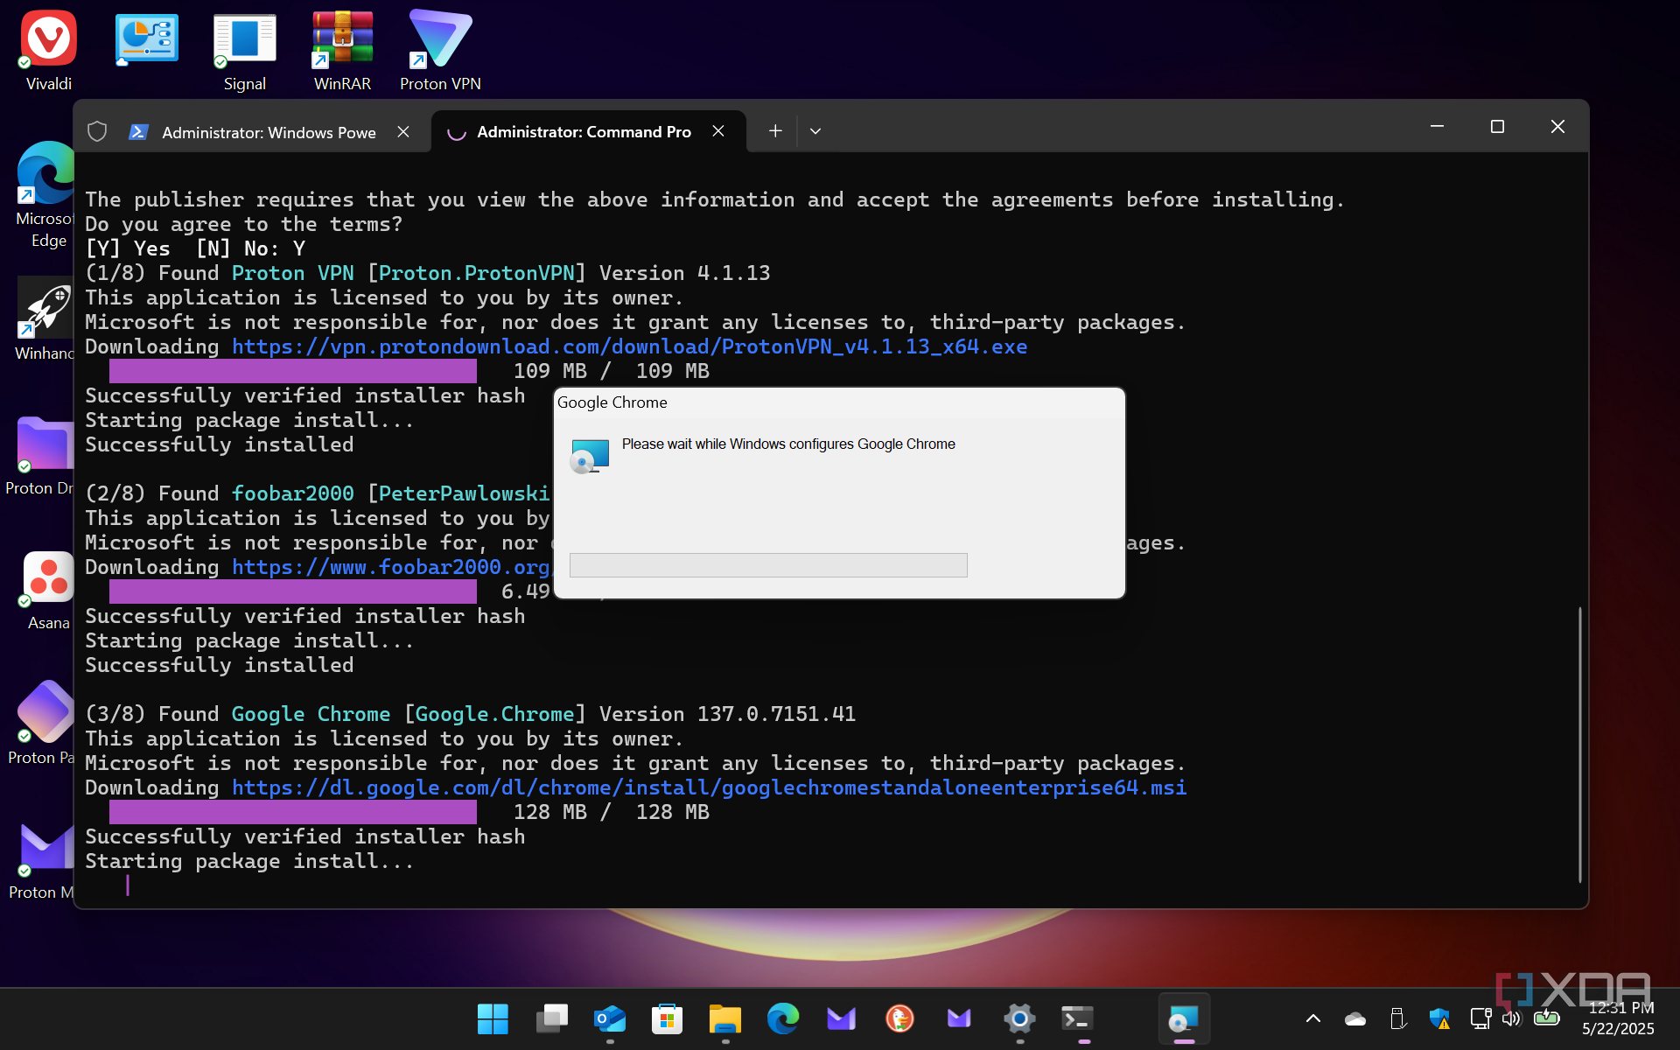Close the Windows PowerShell tab

click(x=403, y=131)
